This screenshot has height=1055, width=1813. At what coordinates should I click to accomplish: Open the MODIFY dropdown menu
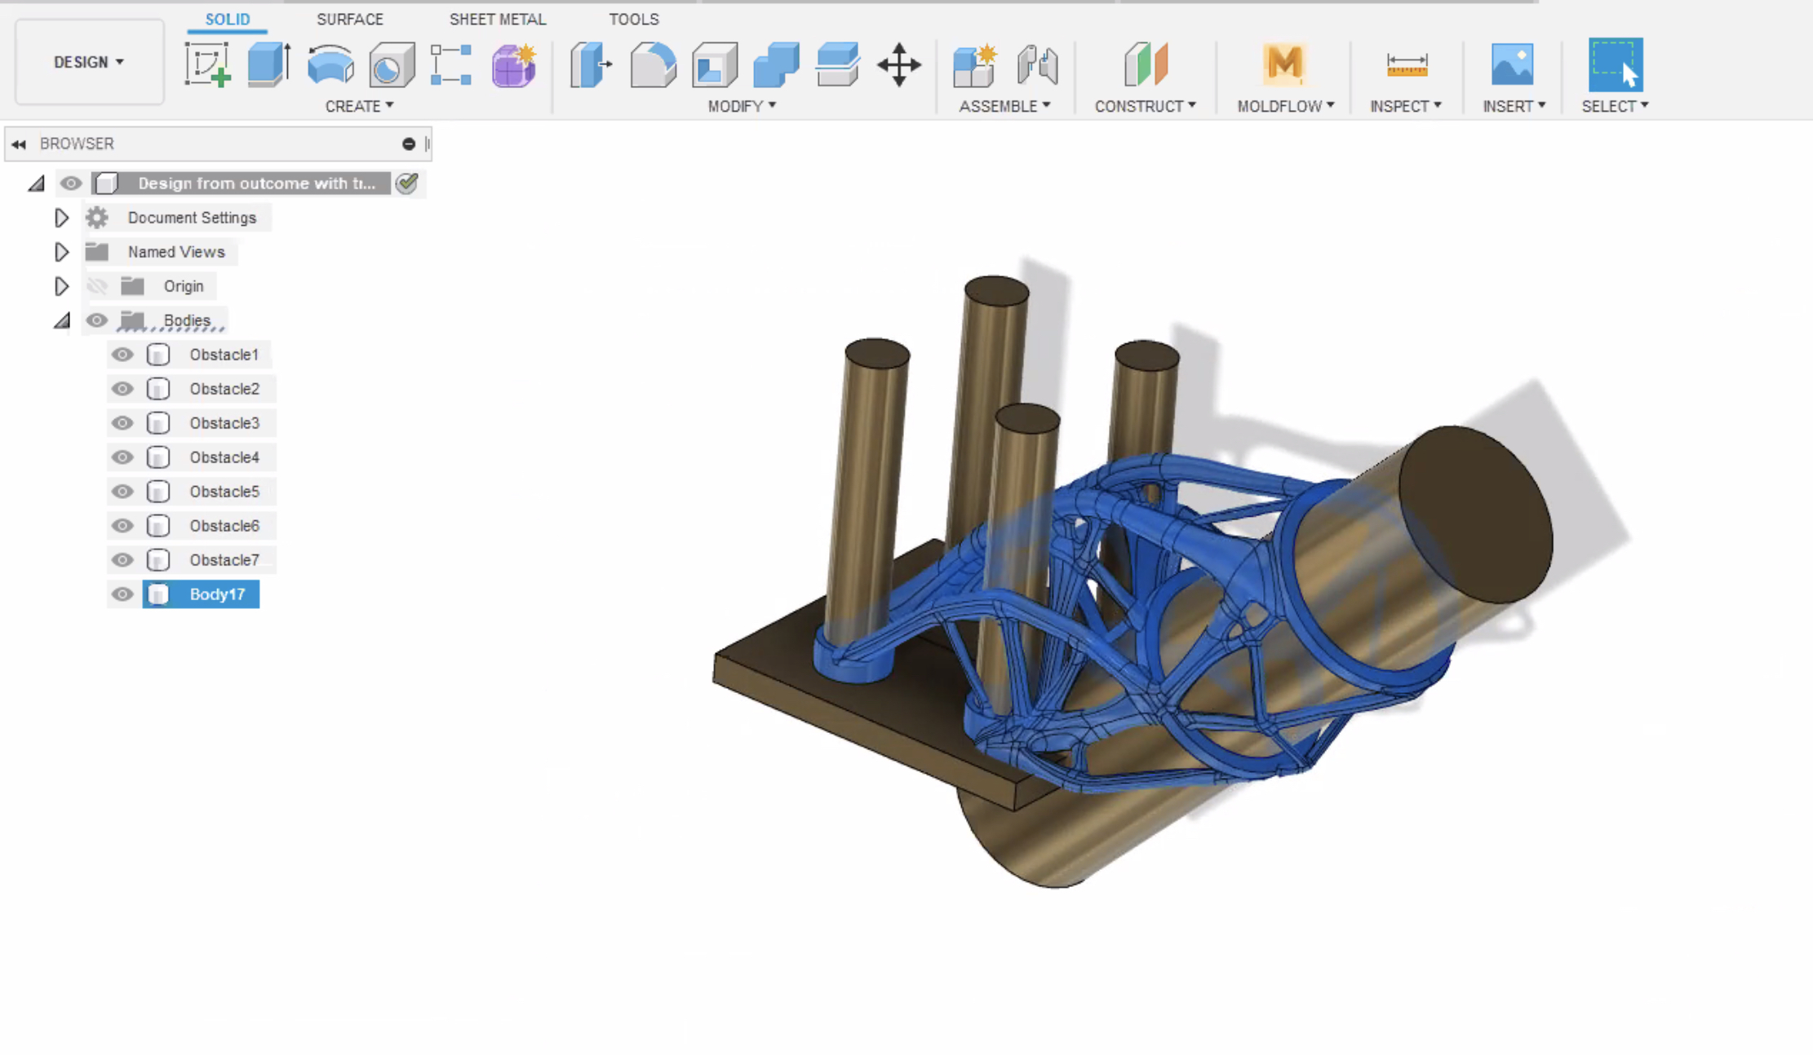[741, 106]
